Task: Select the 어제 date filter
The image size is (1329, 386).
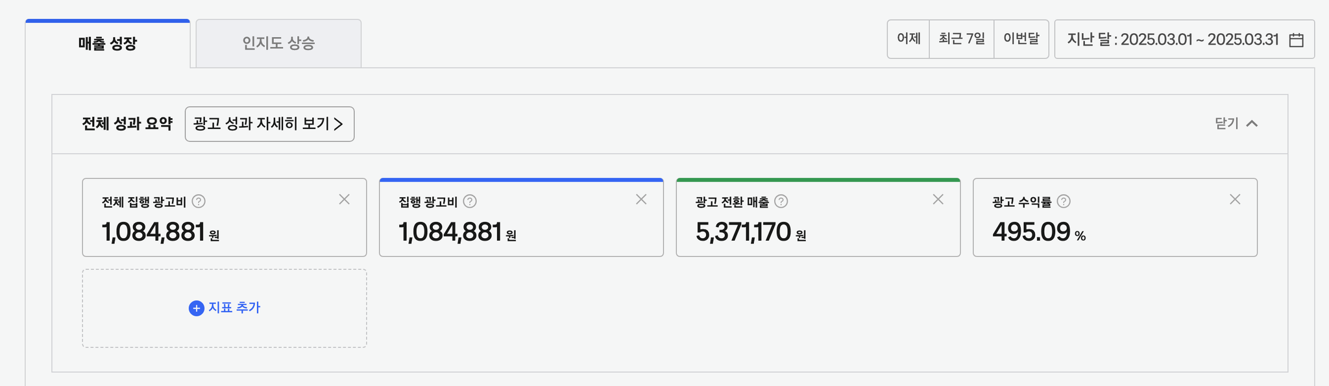Action: [908, 39]
